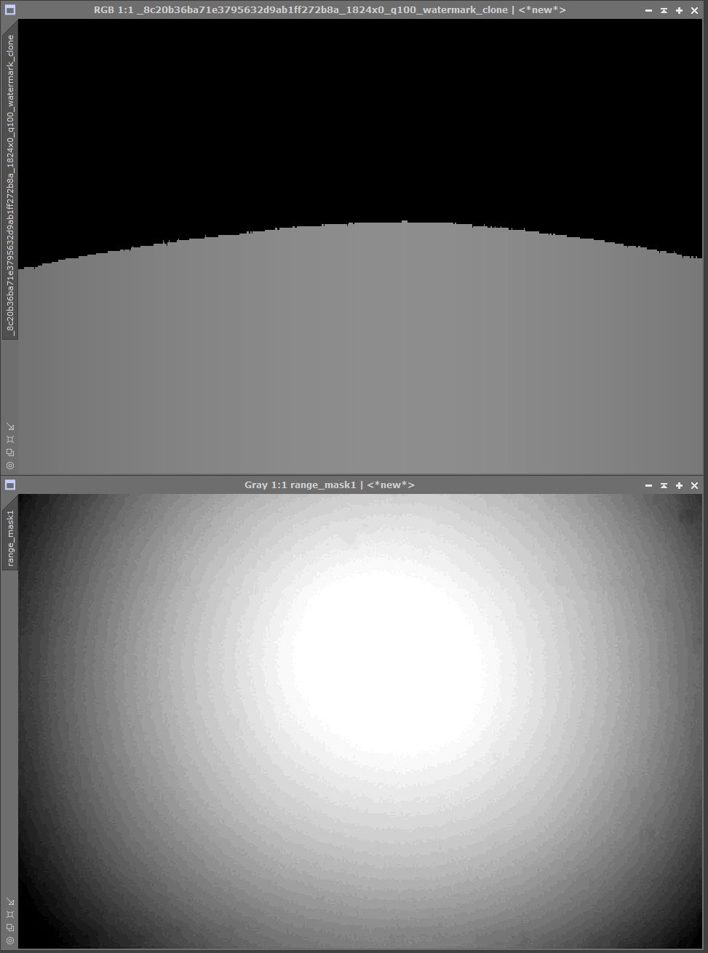Click the concentric circles icon in the range_mask1 window

10,941
